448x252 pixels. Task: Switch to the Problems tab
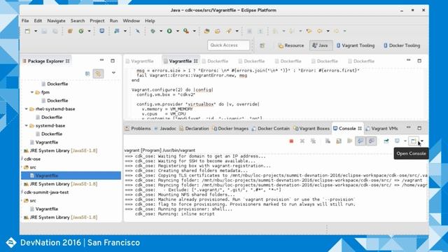coord(138,129)
